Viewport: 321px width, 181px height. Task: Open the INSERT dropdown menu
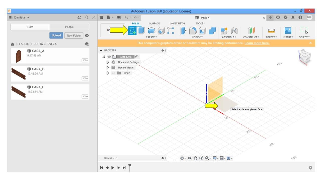tap(288, 37)
